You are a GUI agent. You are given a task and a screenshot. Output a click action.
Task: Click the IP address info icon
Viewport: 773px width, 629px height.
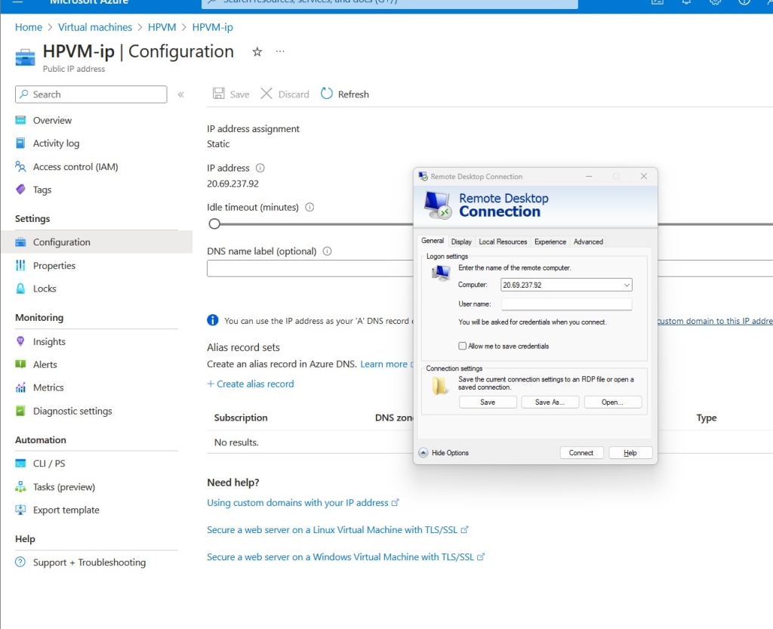(x=260, y=168)
